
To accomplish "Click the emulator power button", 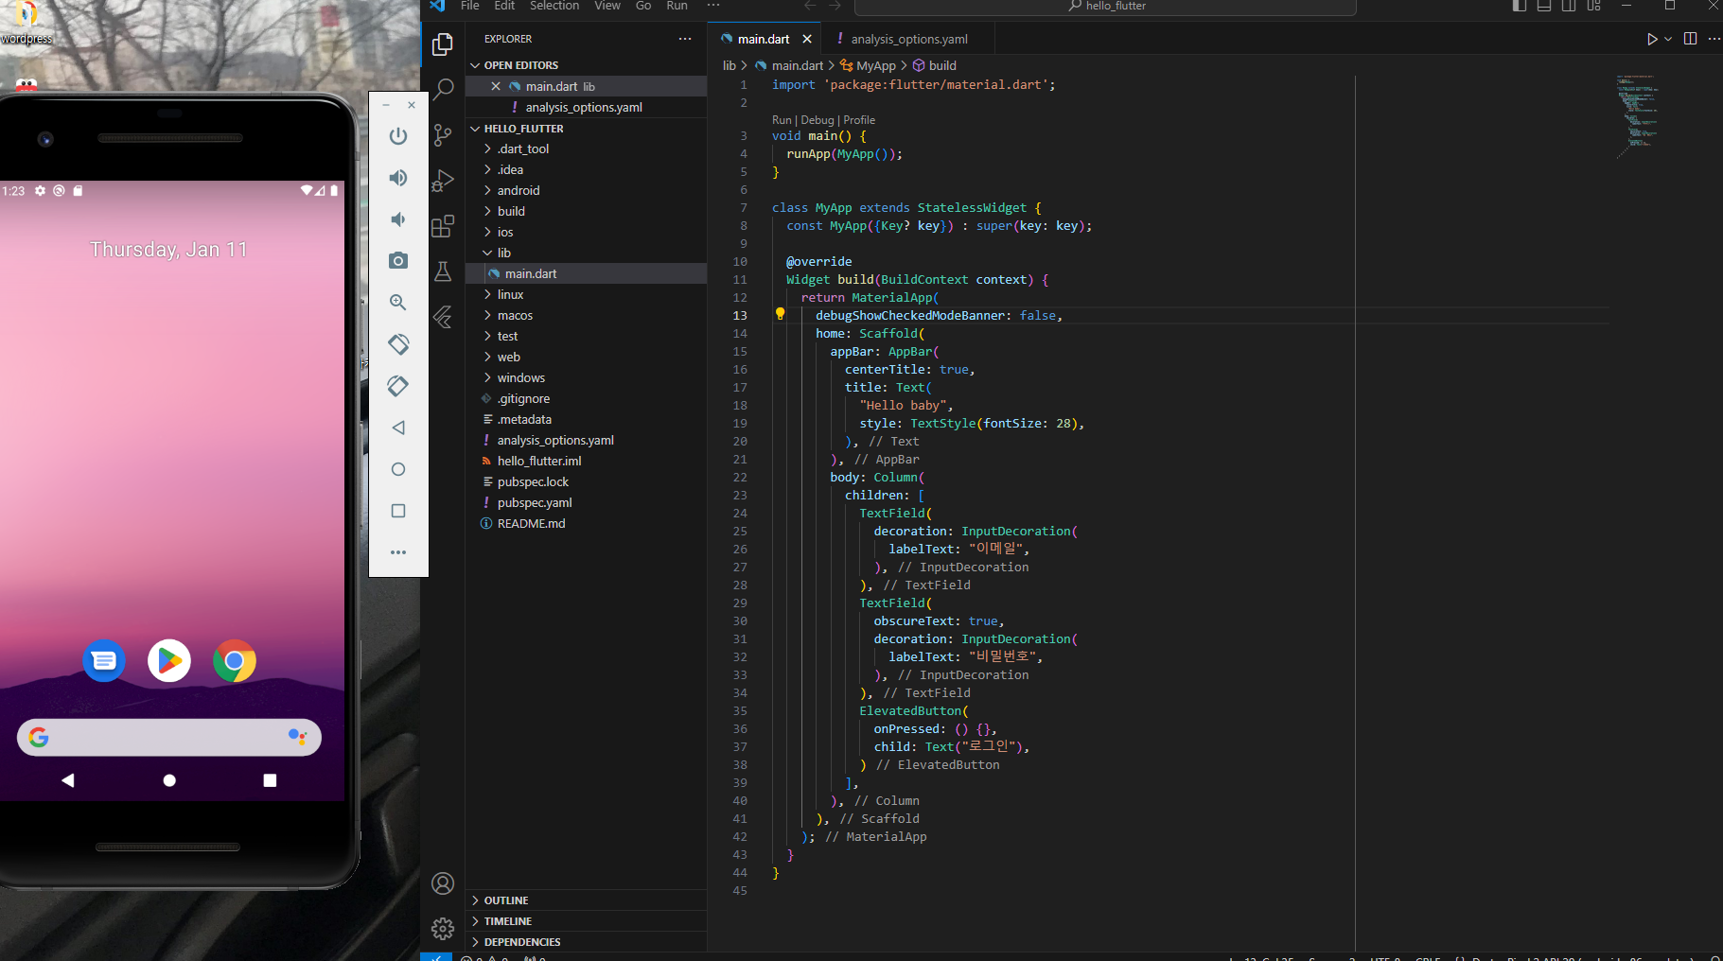I will pos(398,136).
